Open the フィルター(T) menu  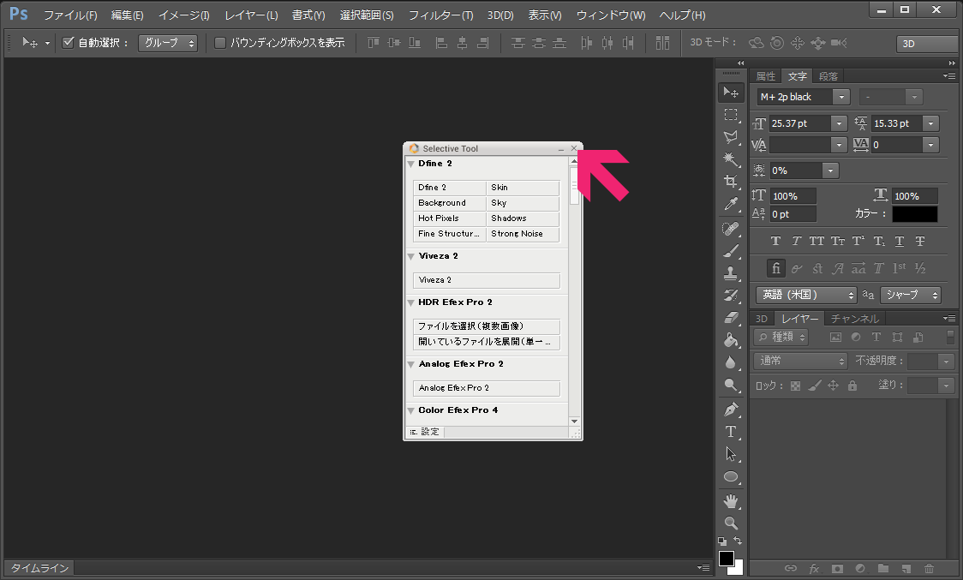coord(440,15)
